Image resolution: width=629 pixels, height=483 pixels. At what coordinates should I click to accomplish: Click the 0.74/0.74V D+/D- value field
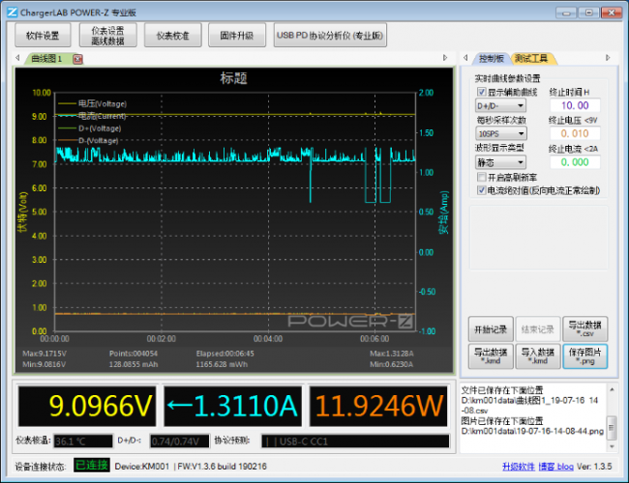179,440
